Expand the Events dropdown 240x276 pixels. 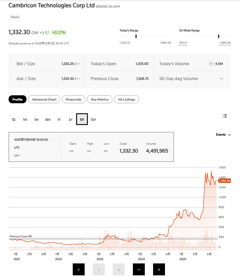click(x=223, y=135)
